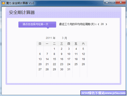The image size is (127, 96).
Task: Select date 24 as first day
Action: (x=69, y=64)
